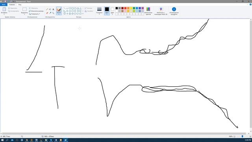252x142 pixels.
Task: Activate Color 2 background selector
Action: point(113,11)
